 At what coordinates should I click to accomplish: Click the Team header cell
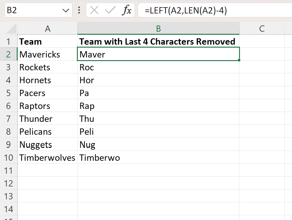[x=48, y=41]
